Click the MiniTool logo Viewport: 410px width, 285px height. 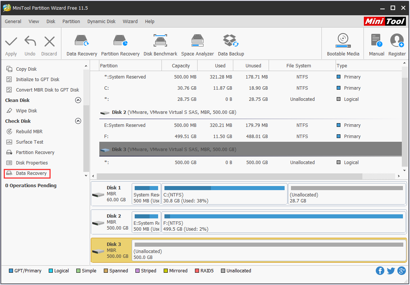point(385,22)
